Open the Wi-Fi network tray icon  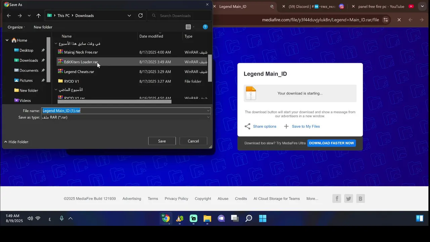click(38, 218)
